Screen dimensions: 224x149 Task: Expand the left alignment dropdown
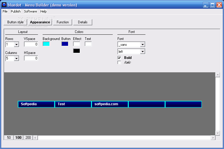143,52
